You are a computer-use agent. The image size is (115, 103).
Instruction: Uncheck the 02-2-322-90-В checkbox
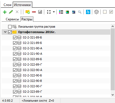15,81
